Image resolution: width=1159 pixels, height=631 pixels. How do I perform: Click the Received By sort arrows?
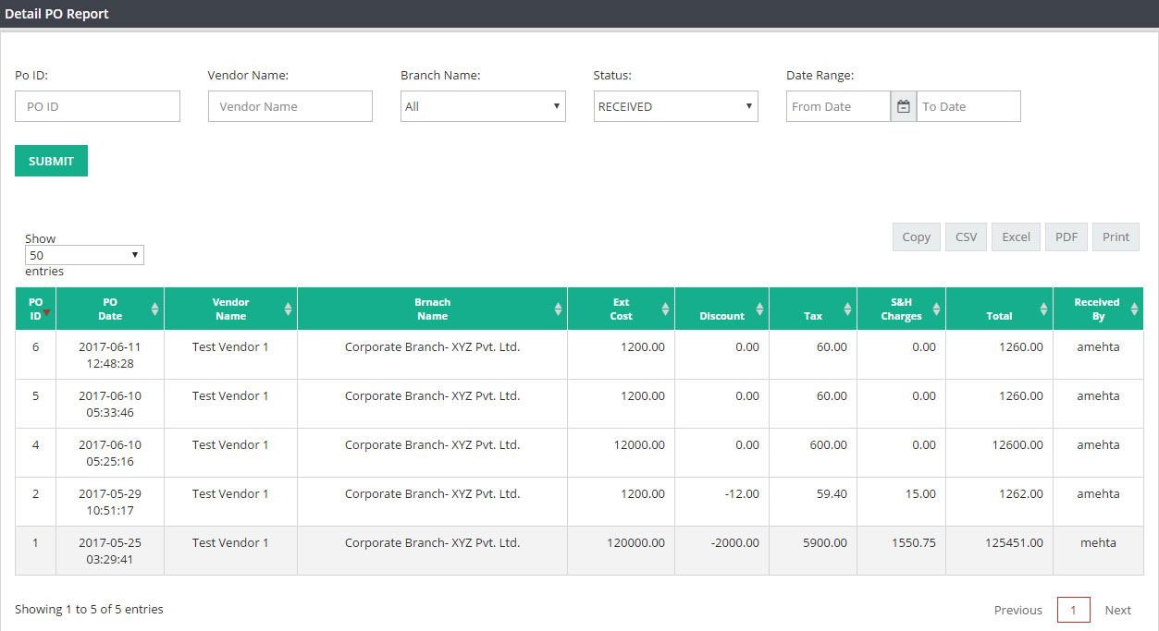[1135, 309]
